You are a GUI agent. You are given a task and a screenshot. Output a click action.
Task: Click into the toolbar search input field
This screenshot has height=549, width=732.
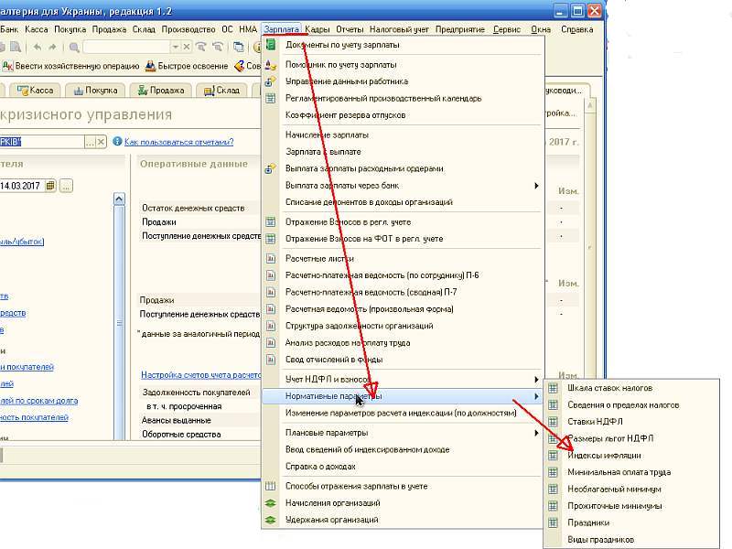point(126,47)
